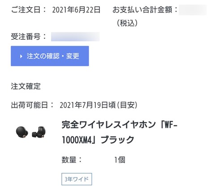The image size is (224, 193).
Task: Click the arrow icon on the blue button
Action: (x=21, y=56)
